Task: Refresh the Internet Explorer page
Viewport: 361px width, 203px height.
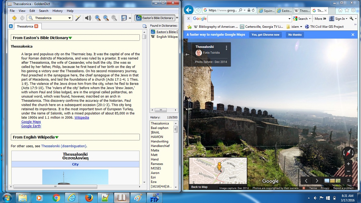Action: (253, 10)
